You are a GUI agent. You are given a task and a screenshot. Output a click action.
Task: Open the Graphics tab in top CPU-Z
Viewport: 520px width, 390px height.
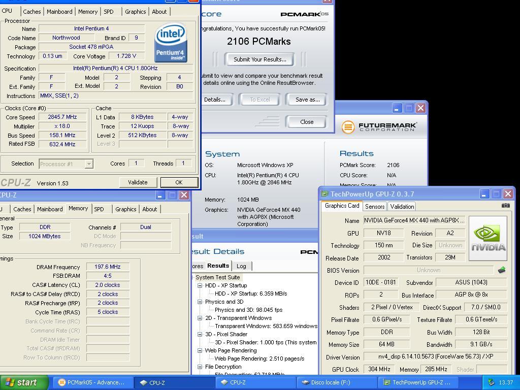(135, 12)
